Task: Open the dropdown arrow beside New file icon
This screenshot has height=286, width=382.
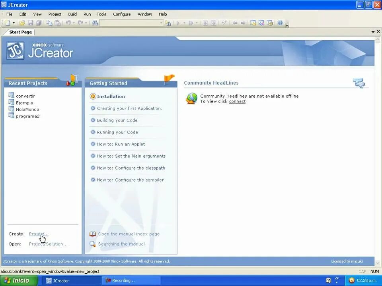Action: 14,23
